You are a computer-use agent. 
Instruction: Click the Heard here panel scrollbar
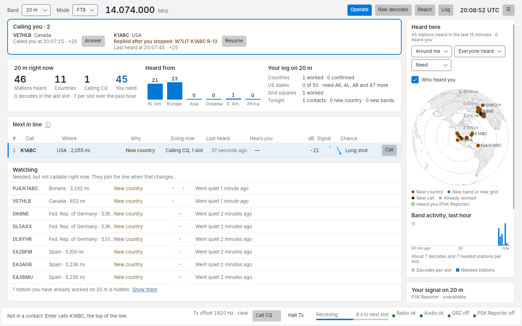(x=514, y=116)
